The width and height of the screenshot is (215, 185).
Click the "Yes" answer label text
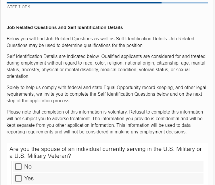[29, 178]
